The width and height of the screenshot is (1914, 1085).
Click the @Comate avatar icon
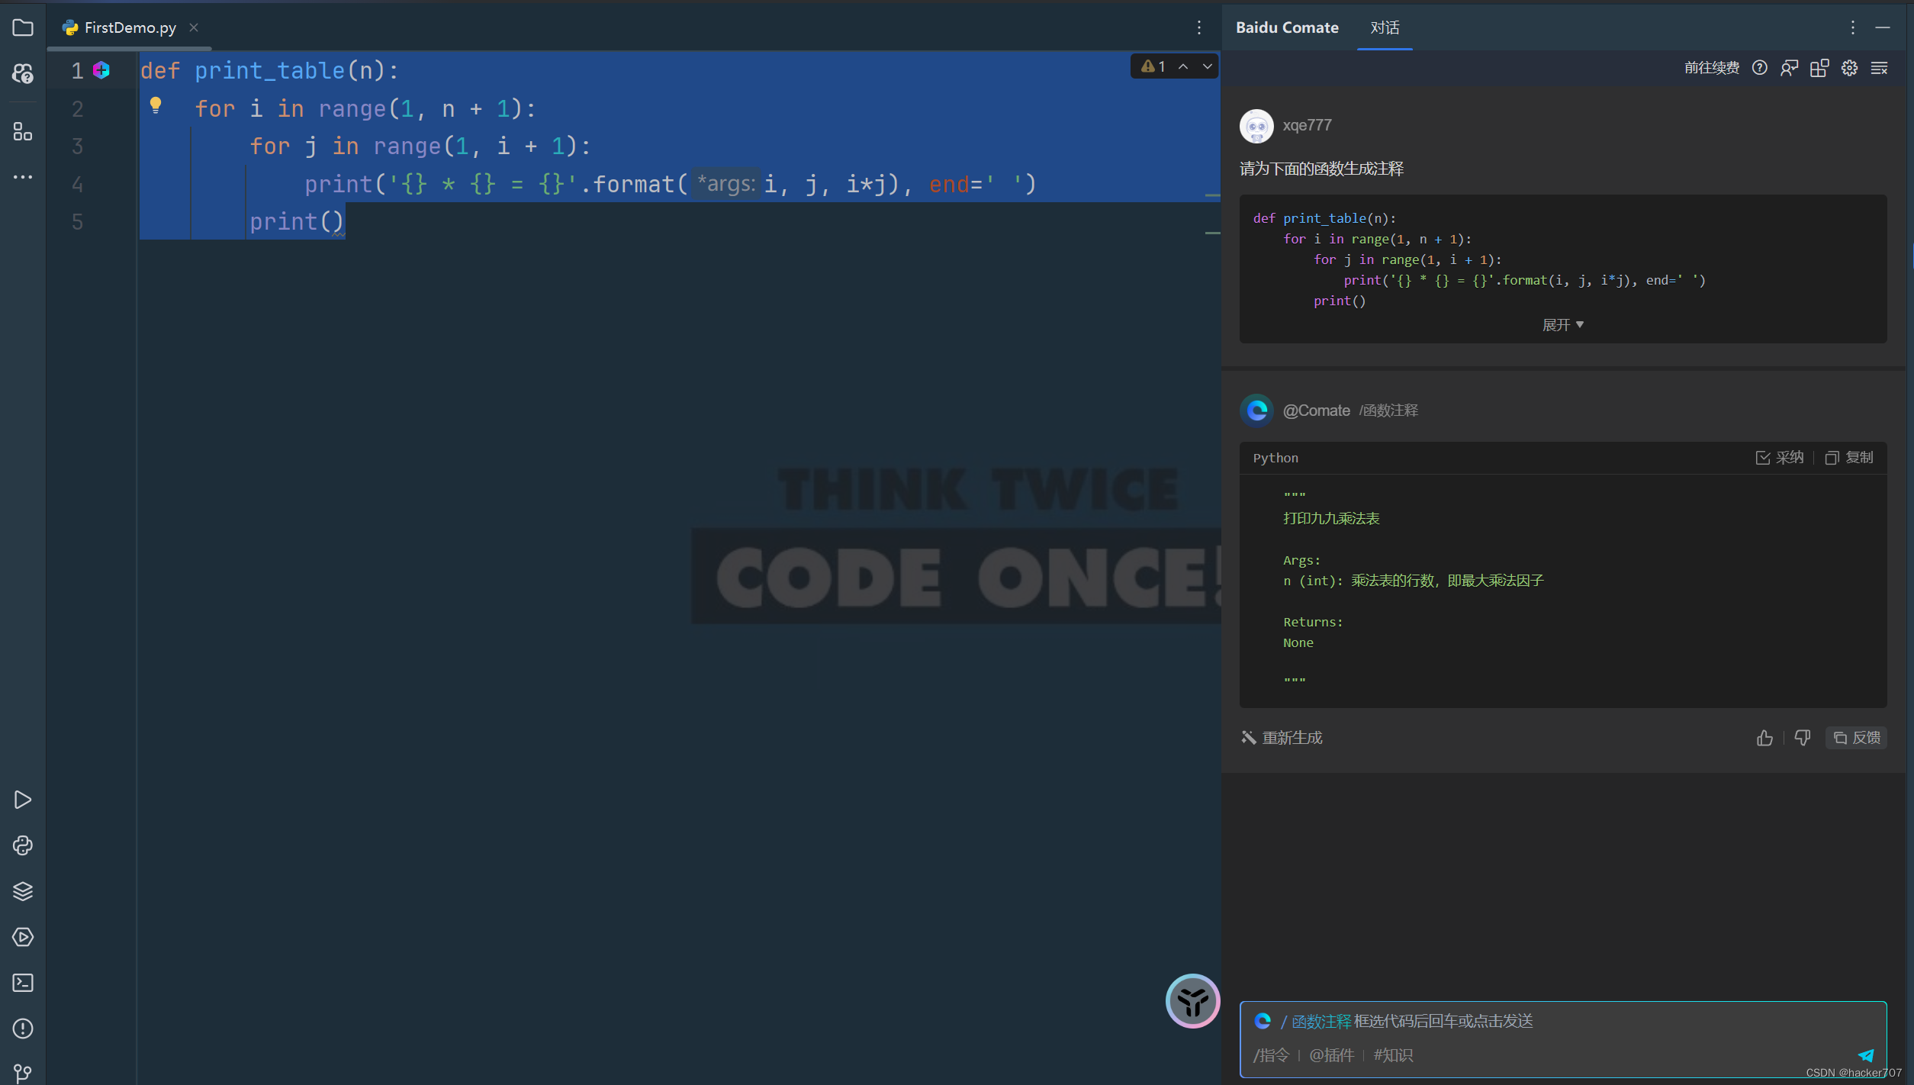pos(1256,410)
